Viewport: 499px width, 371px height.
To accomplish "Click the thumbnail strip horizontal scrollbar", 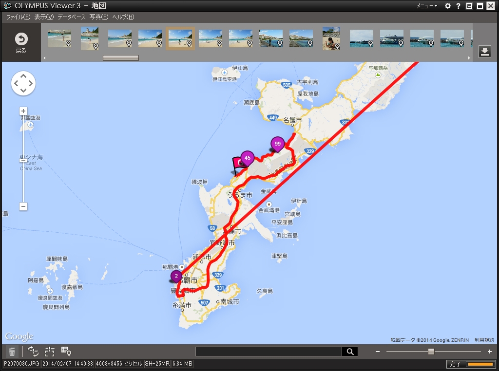I will tap(121, 58).
